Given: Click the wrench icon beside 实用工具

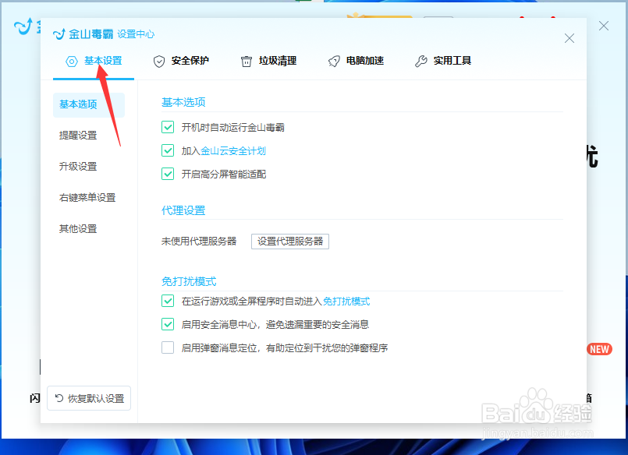Looking at the screenshot, I should click(x=421, y=62).
